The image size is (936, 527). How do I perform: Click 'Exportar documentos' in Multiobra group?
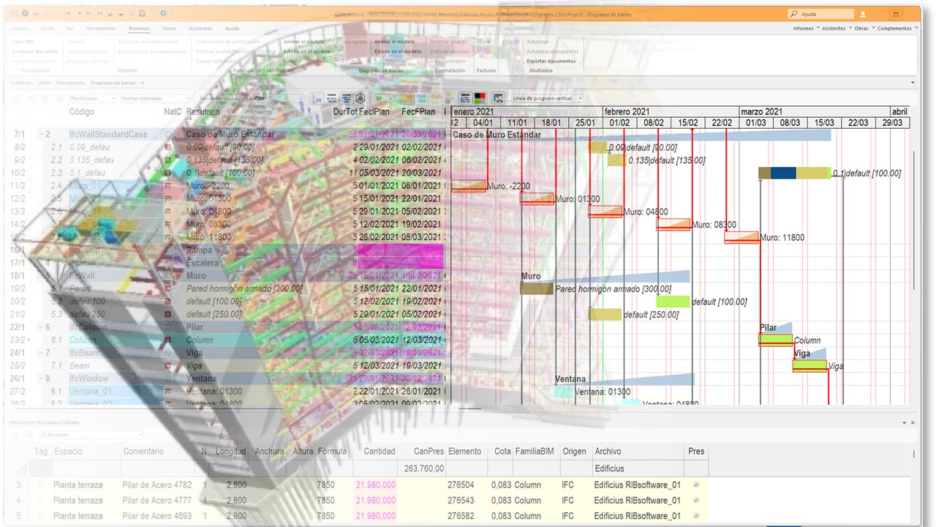(x=551, y=61)
